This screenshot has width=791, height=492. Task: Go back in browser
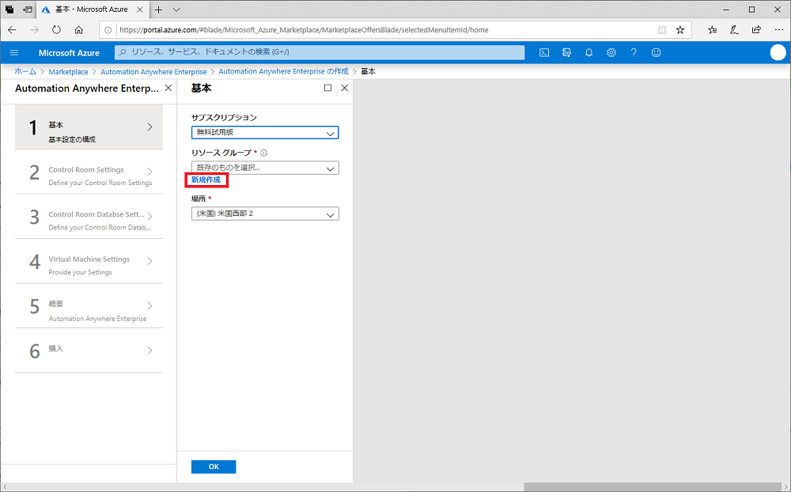[x=12, y=30]
